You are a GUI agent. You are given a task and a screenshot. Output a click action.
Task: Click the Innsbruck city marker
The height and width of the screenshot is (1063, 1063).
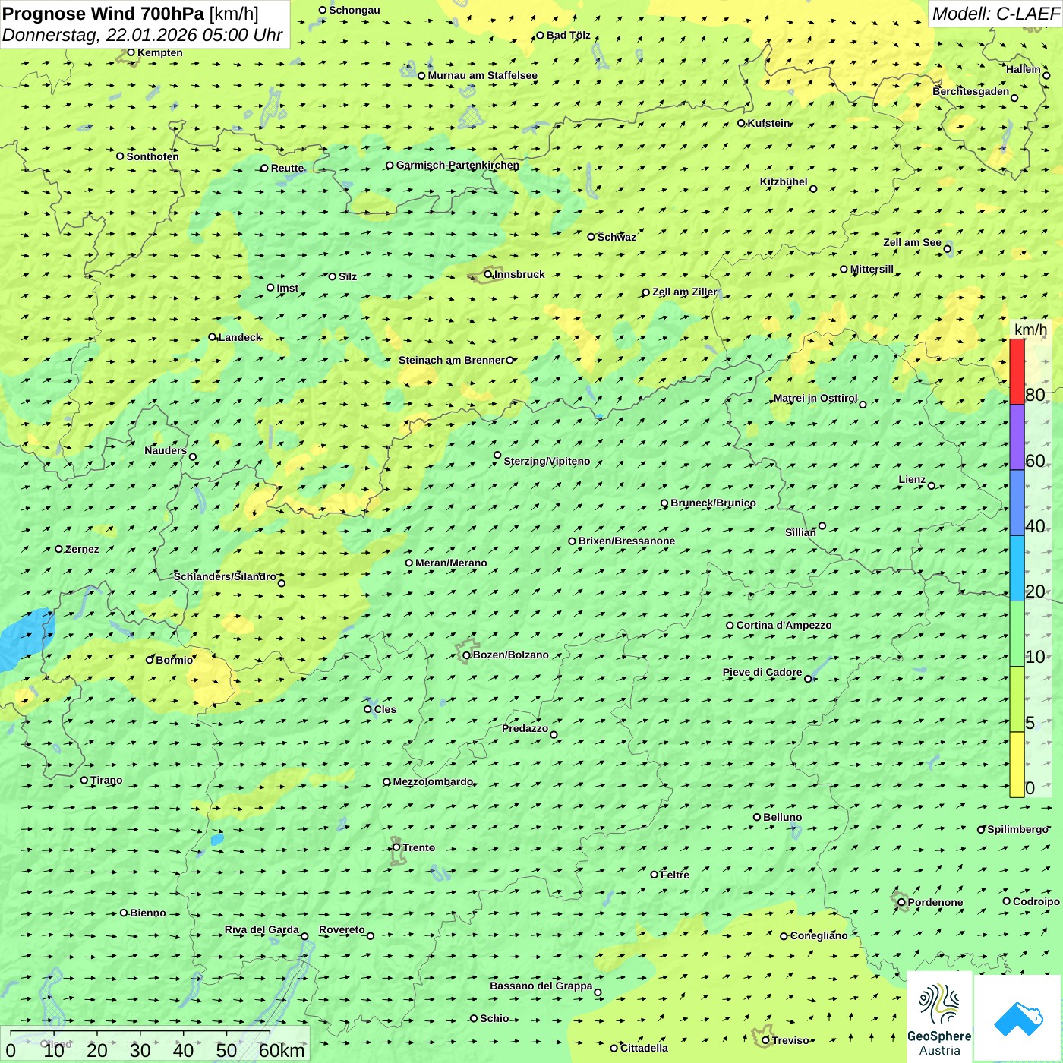click(488, 274)
